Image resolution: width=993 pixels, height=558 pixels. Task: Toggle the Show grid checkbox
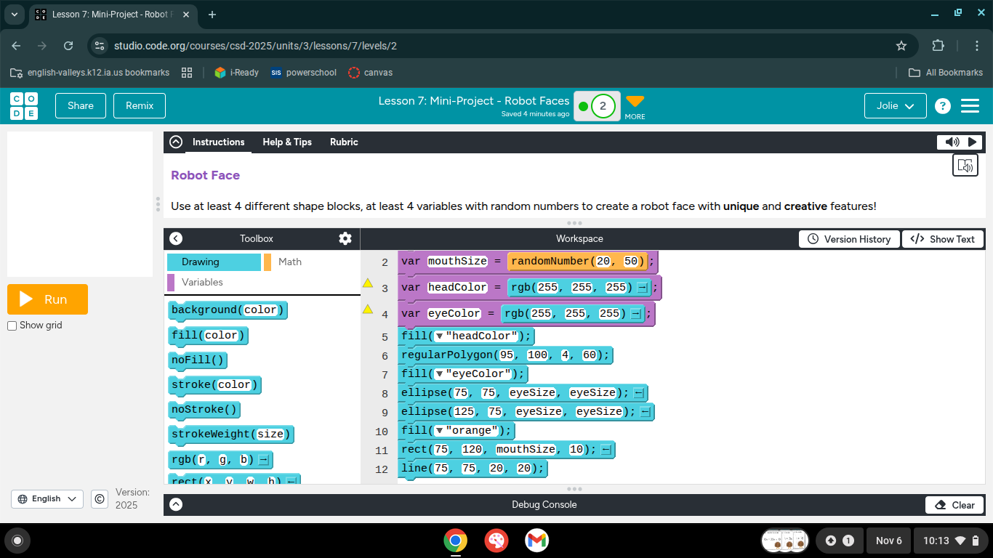12,325
